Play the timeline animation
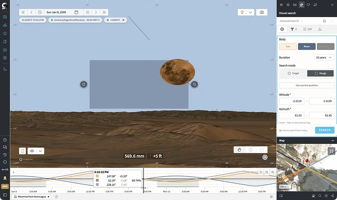Screen dimensions: 337x200 [261, 172]
